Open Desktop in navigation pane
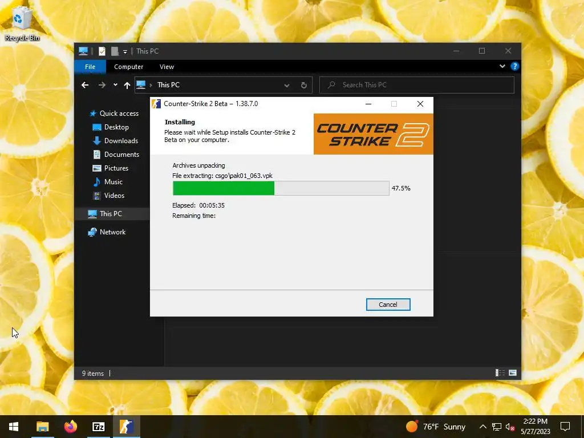 pyautogui.click(x=111, y=127)
